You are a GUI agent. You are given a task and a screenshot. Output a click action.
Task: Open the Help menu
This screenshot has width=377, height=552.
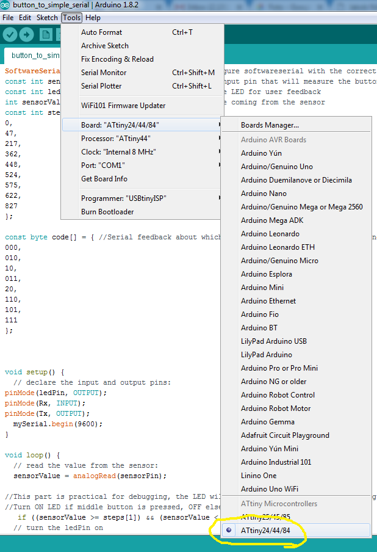(93, 18)
